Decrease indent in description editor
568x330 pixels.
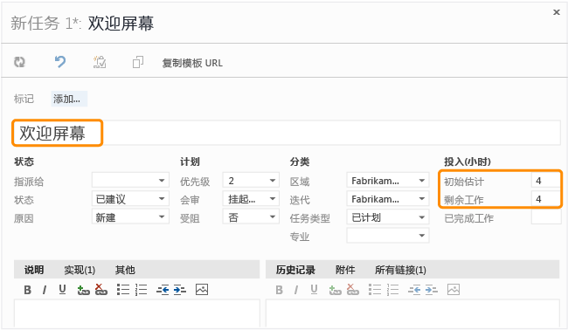pyautogui.click(x=163, y=290)
